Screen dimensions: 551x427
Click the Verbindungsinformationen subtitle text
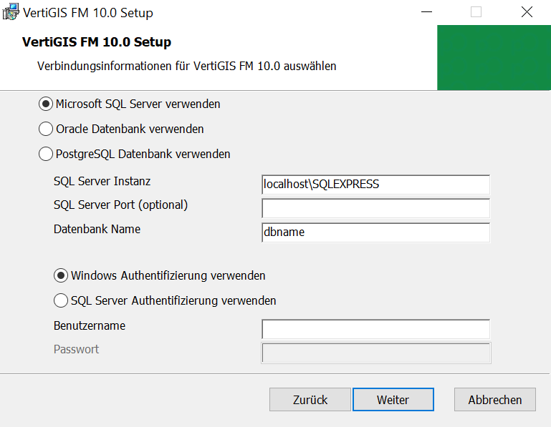[x=186, y=66]
